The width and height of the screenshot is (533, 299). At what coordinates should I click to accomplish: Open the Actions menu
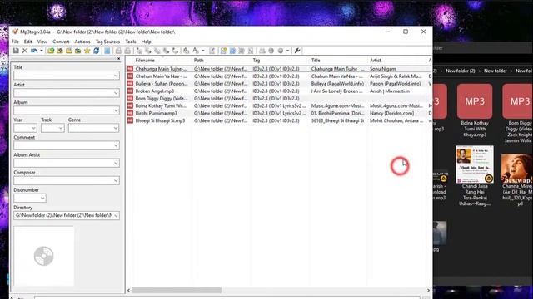tap(82, 42)
